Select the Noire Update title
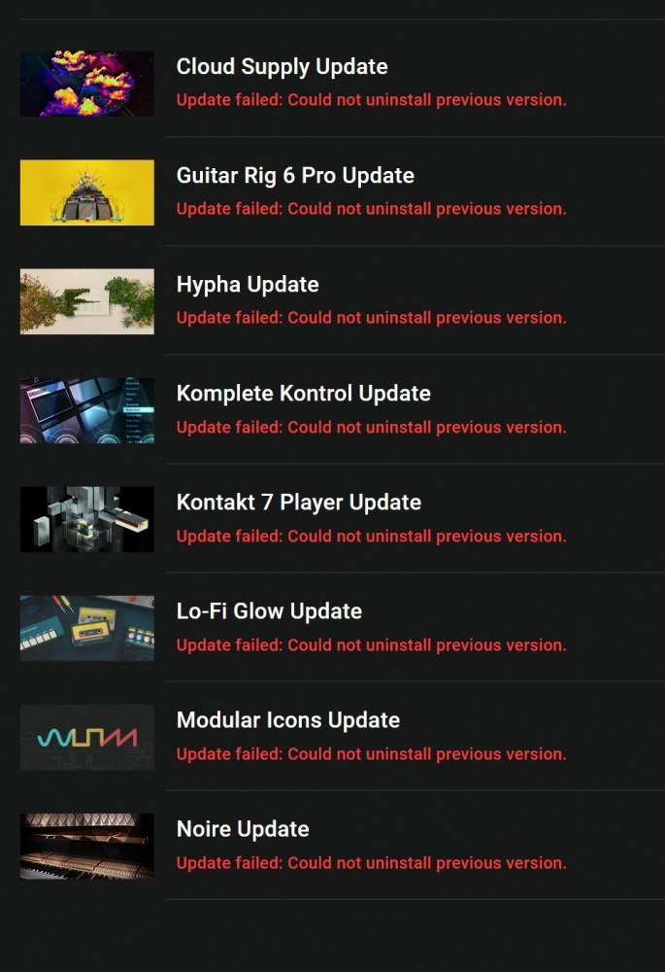Viewport: 665px width, 972px height. 243,829
